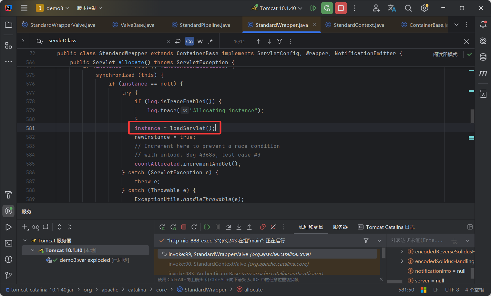Toggle match case in the search bar

189,41
